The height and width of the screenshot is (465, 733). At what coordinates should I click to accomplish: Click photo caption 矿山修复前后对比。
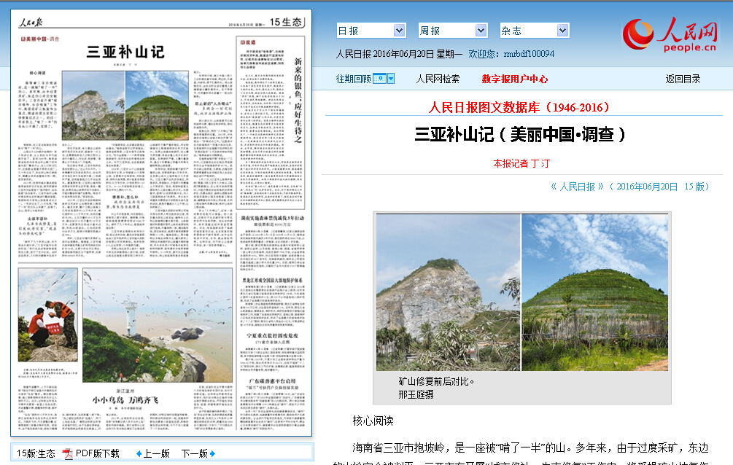(436, 381)
